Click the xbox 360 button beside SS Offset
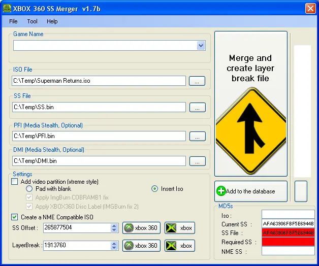The image size is (319, 266). point(141,228)
